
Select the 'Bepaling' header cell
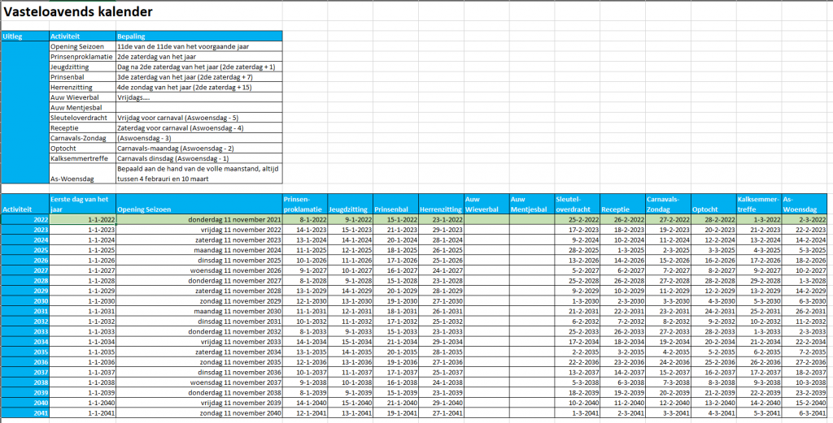point(199,36)
